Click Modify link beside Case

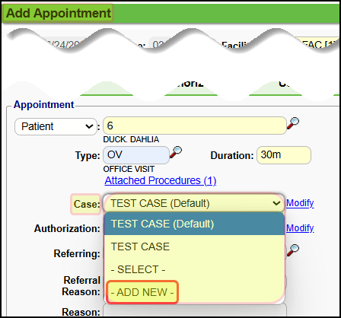pyautogui.click(x=300, y=203)
